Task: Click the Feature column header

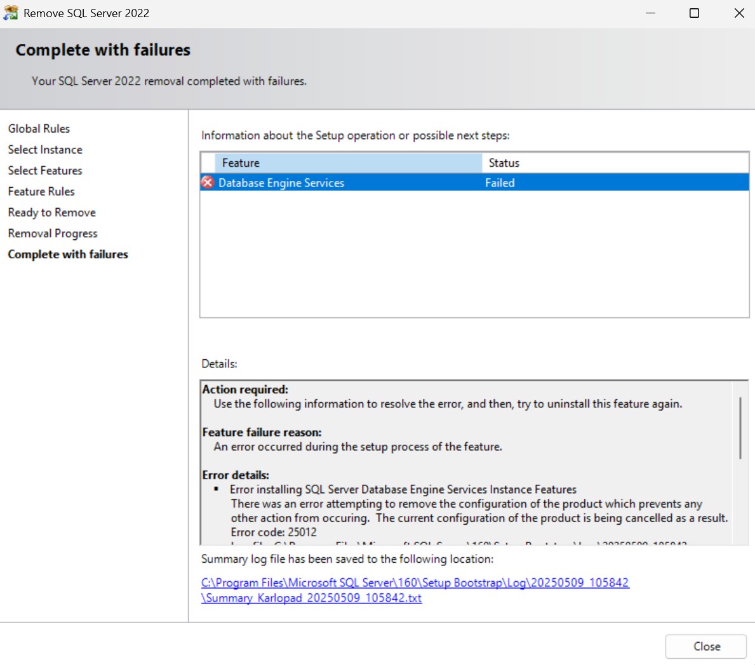Action: point(348,163)
